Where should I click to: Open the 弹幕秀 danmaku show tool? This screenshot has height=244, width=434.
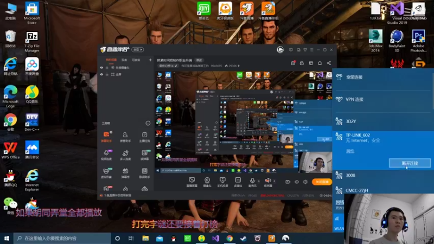125,173
